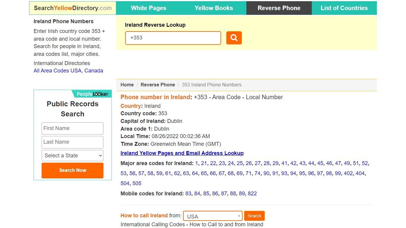Viewport: 406px width, 228px height.
Task: Open area code 27 link
Action: tap(257, 163)
